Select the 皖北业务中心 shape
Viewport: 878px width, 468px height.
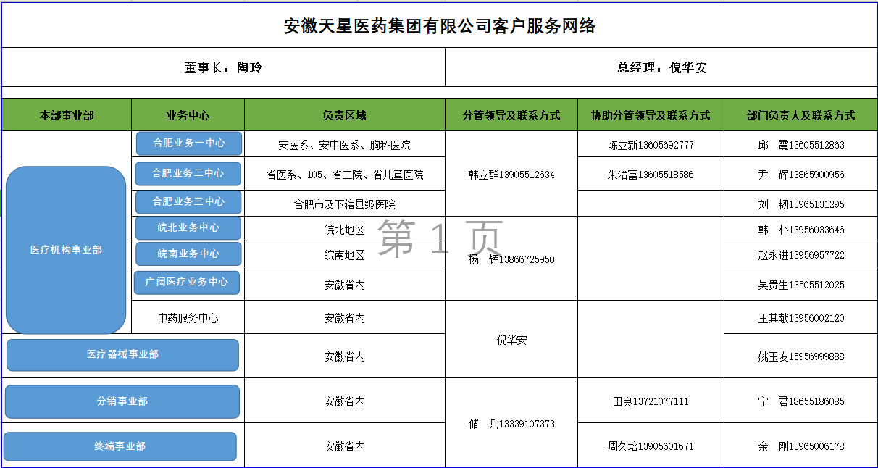coord(188,227)
